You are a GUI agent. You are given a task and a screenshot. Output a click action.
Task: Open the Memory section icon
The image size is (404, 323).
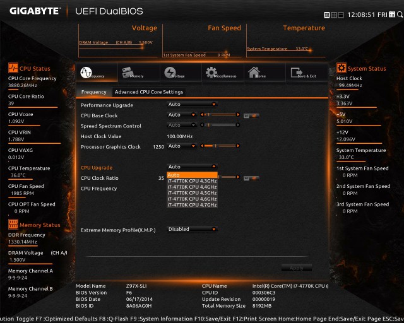point(128,73)
